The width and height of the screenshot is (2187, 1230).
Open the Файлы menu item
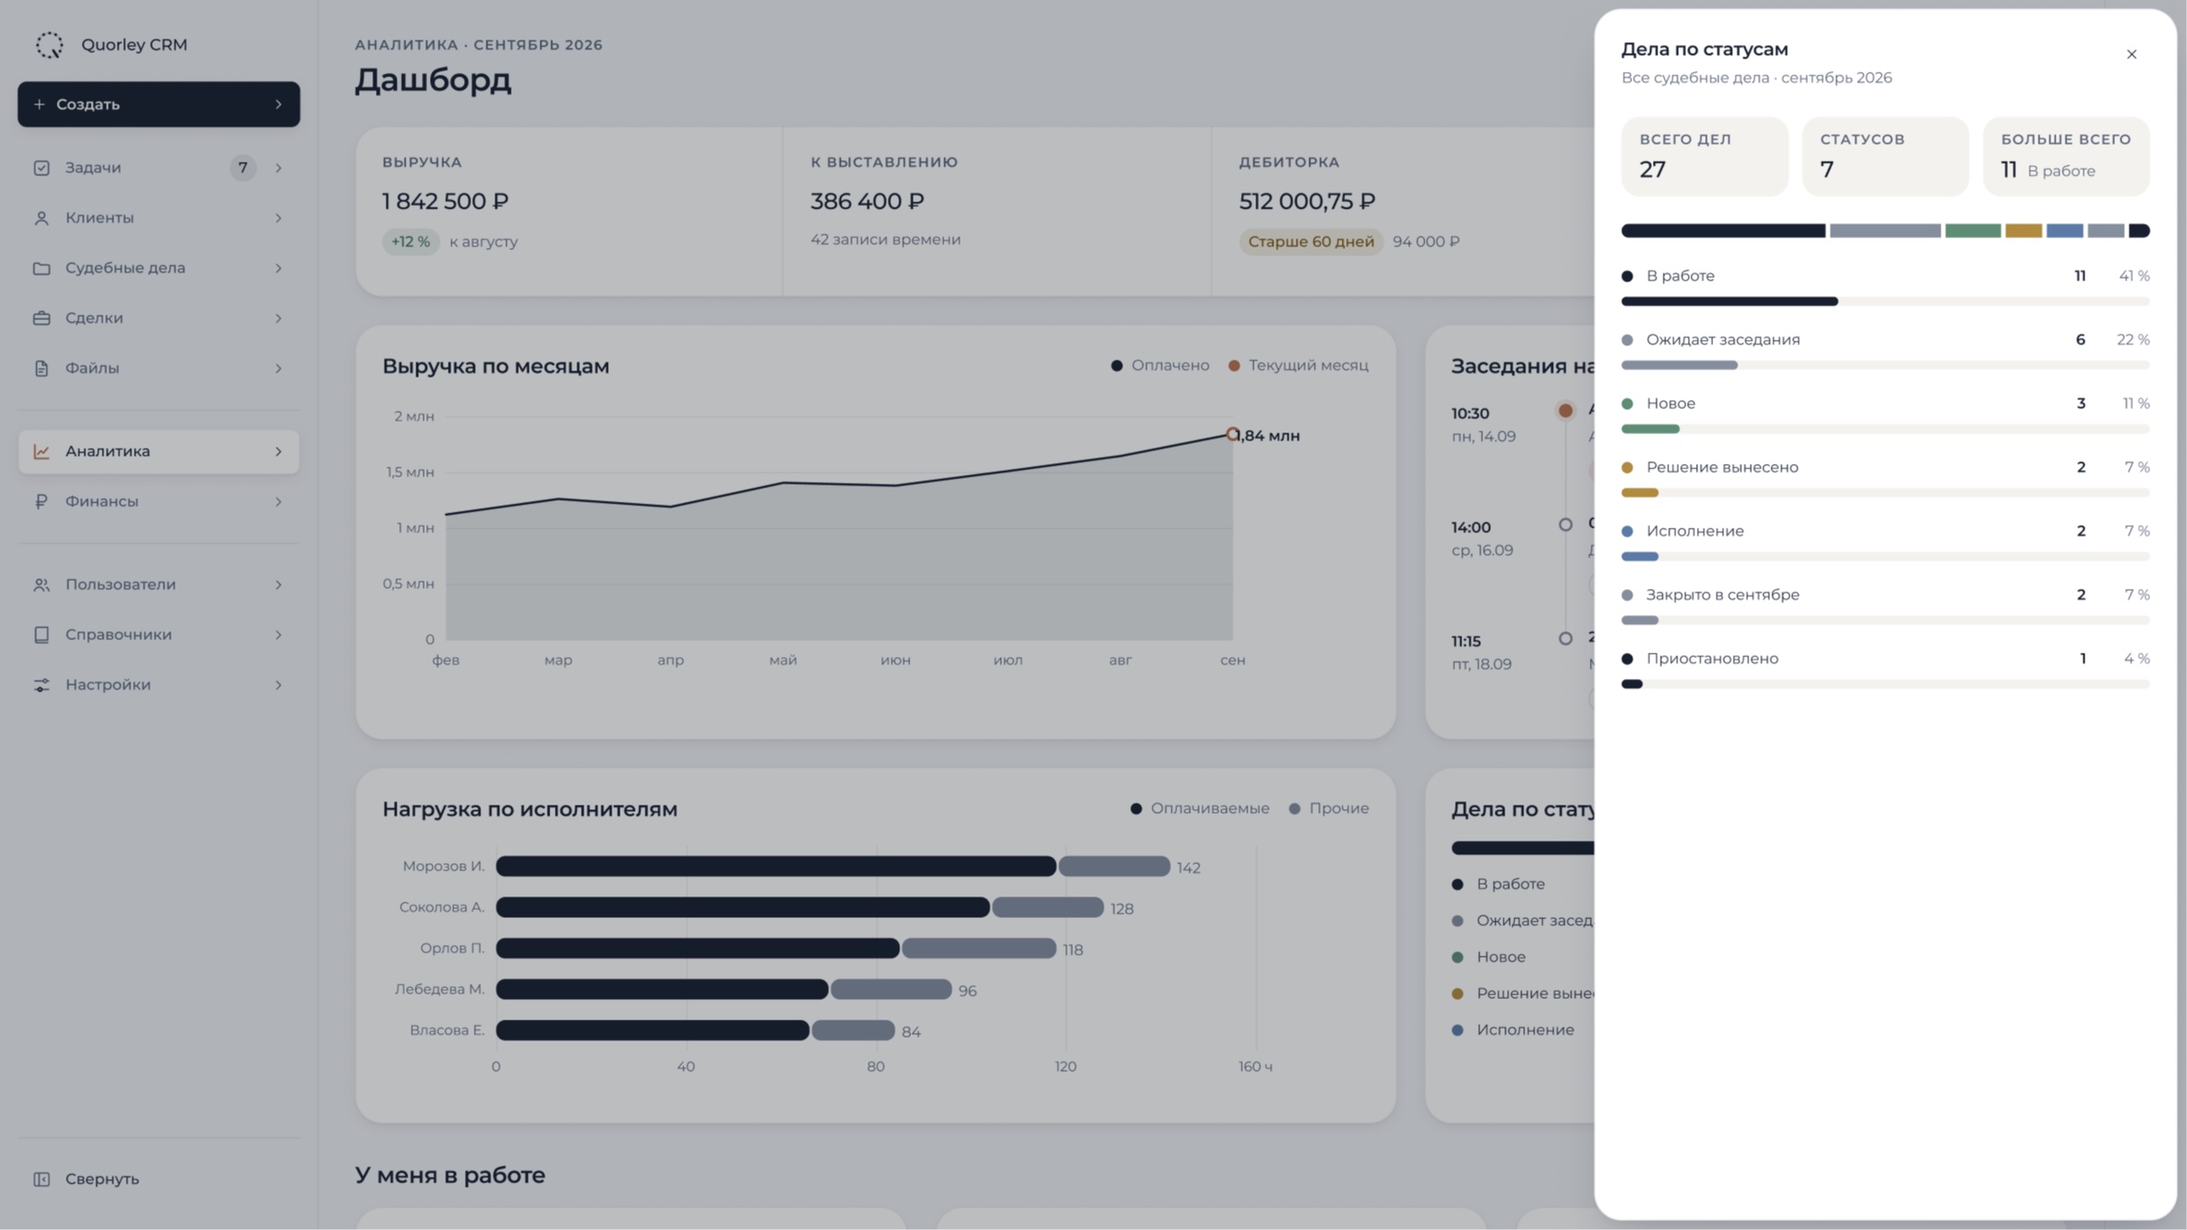pyautogui.click(x=158, y=369)
